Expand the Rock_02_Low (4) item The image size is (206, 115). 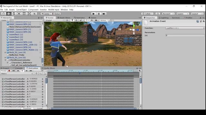5,52
